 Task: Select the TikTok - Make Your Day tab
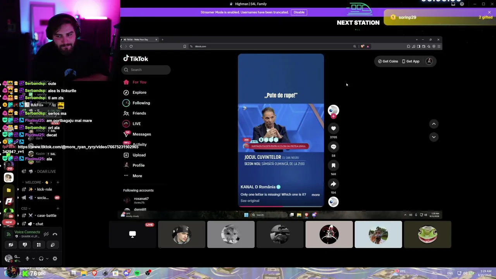139,40
